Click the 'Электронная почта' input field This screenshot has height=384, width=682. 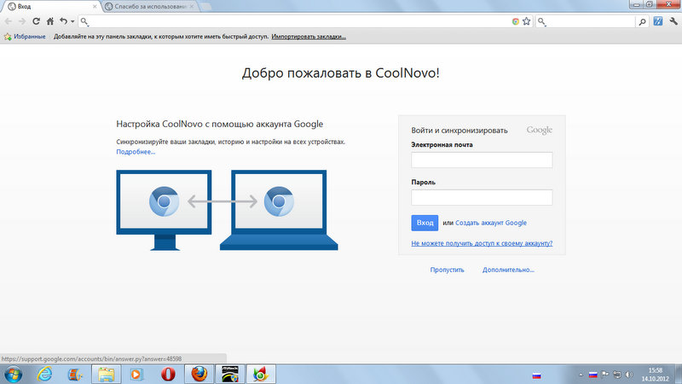(482, 160)
